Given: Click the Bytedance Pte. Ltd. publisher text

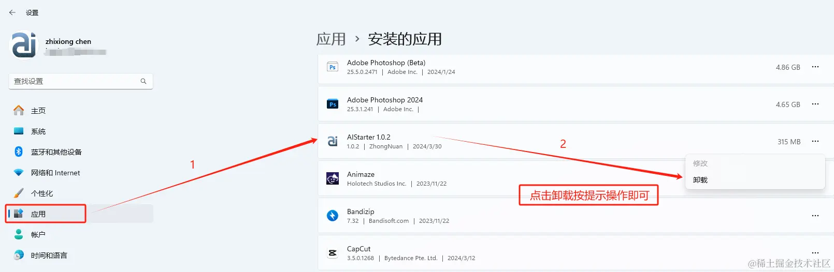Looking at the screenshot, I should pyautogui.click(x=411, y=258).
